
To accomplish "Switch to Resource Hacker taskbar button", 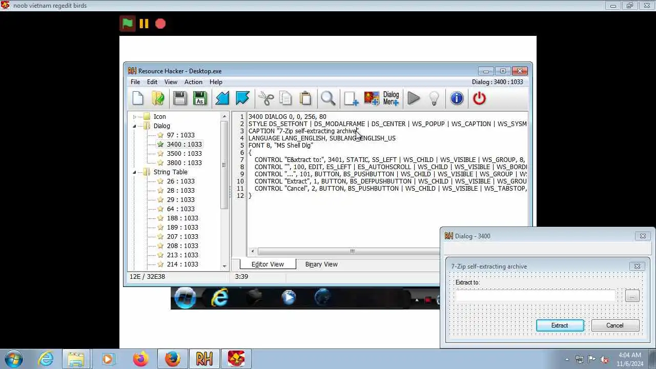I will coord(204,359).
